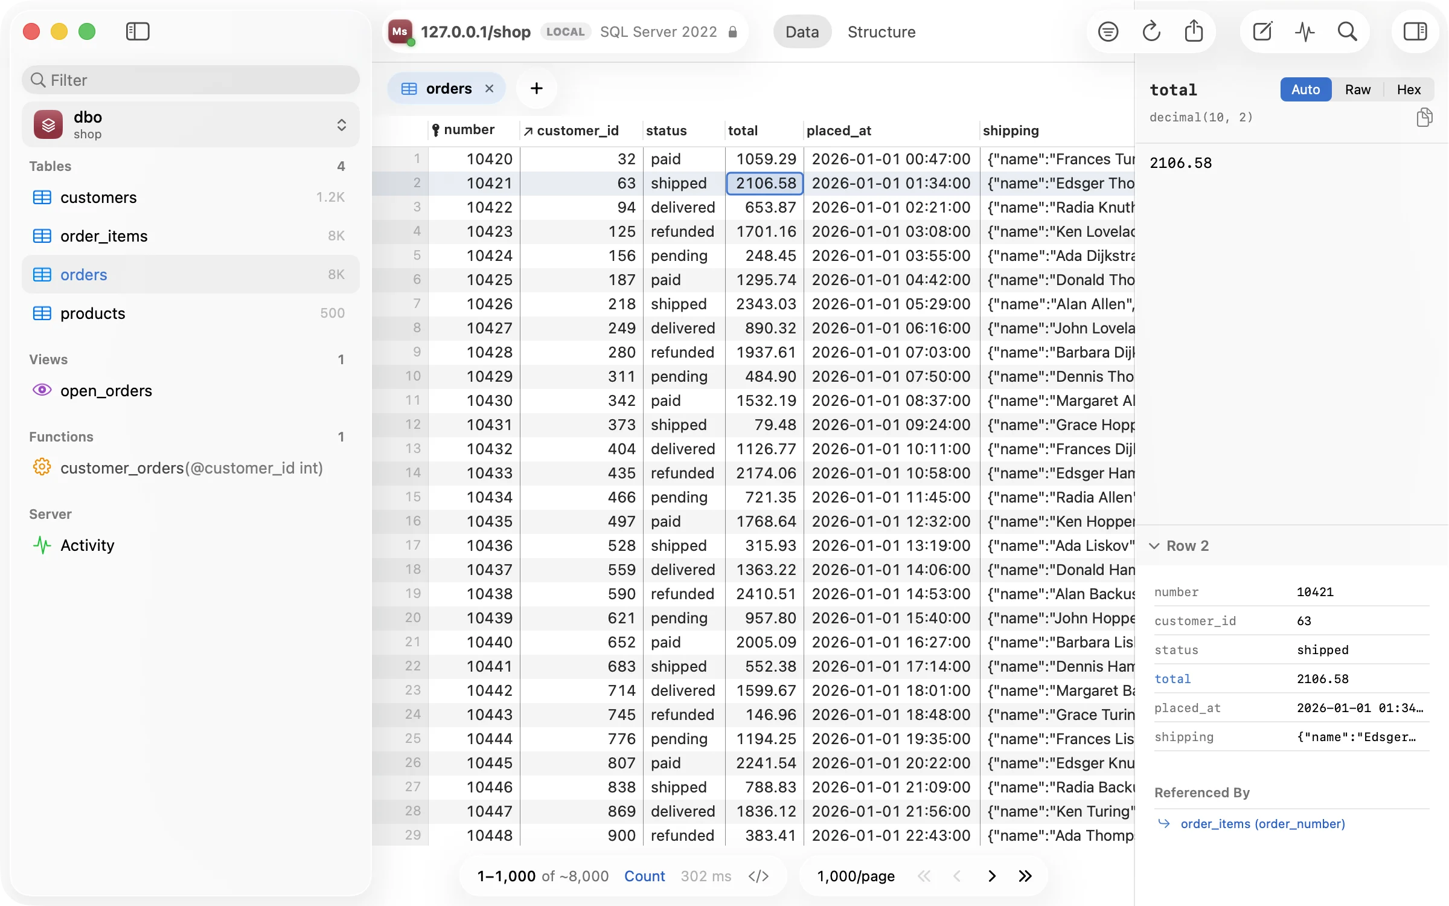
Task: Copy the total cell value icon
Action: pos(1424,117)
